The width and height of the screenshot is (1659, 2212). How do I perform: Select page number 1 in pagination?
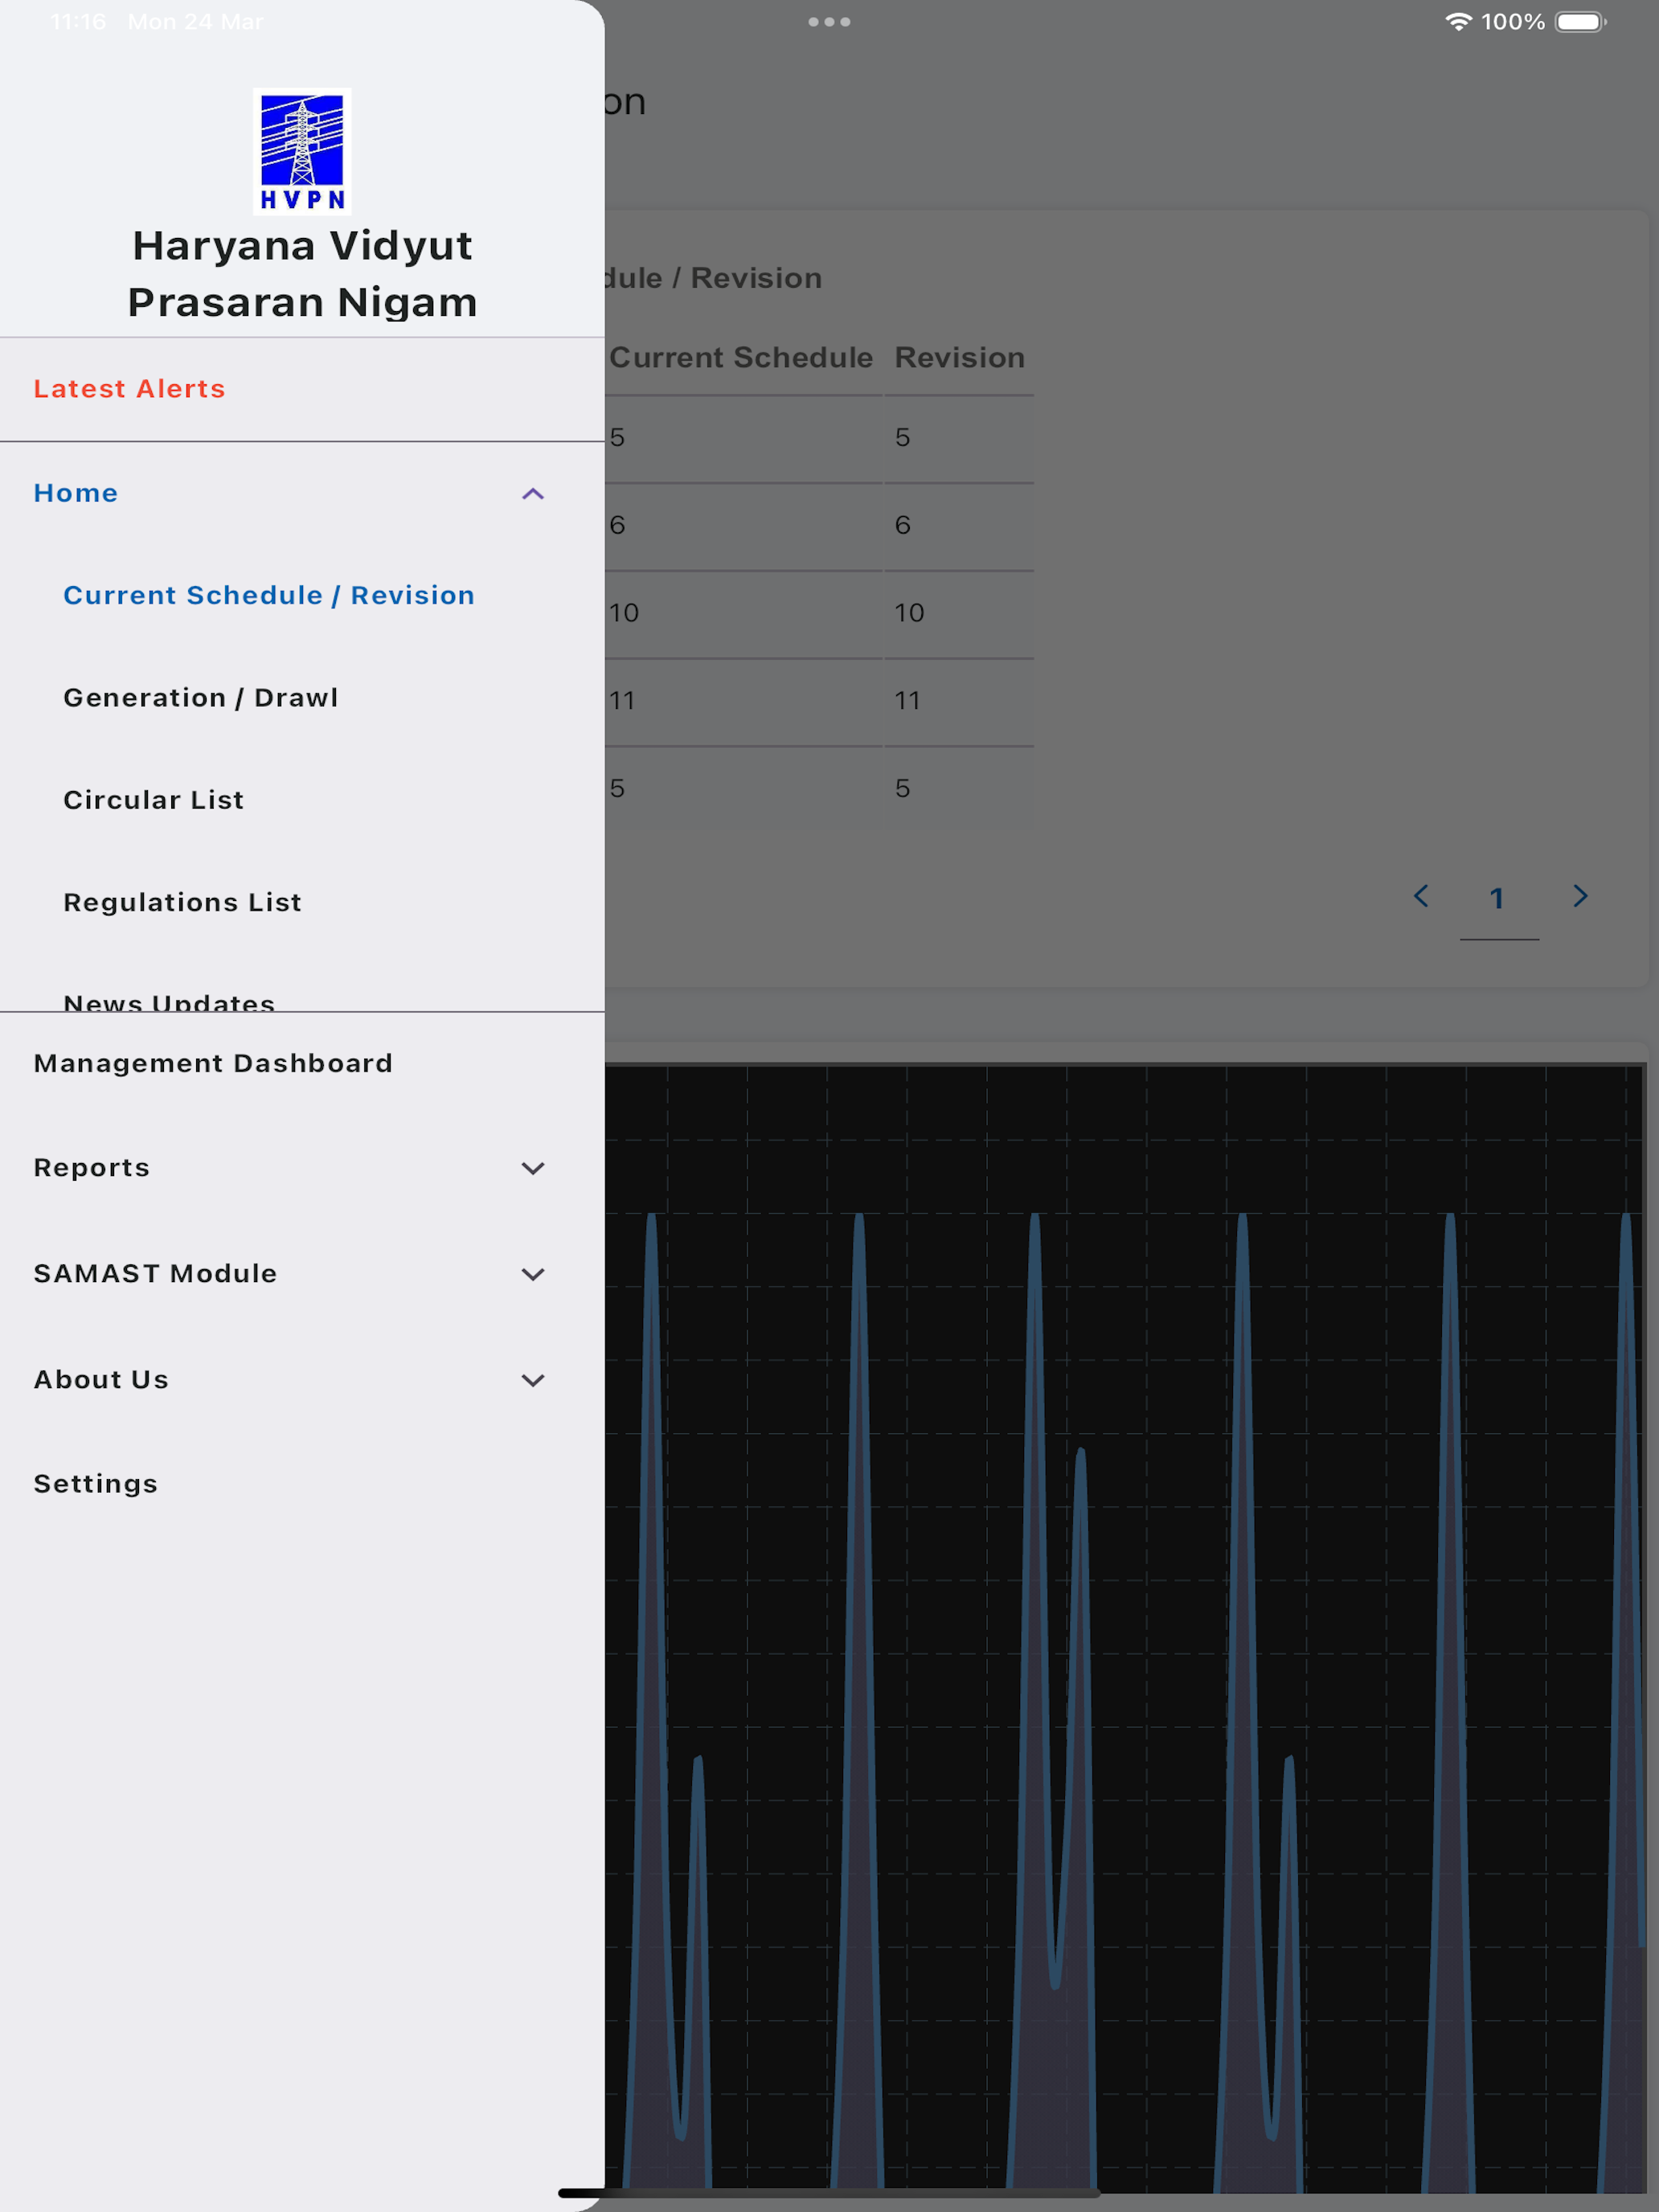point(1497,898)
